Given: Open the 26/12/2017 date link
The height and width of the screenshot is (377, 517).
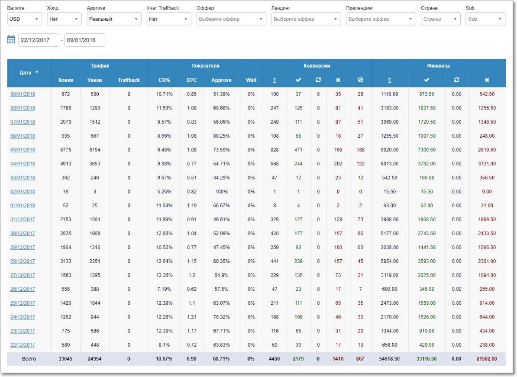Looking at the screenshot, I should [23, 289].
